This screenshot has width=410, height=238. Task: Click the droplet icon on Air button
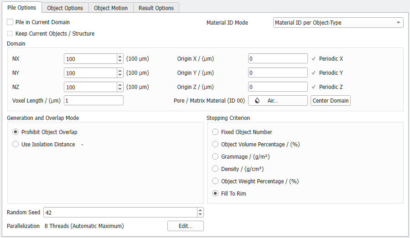(x=257, y=101)
